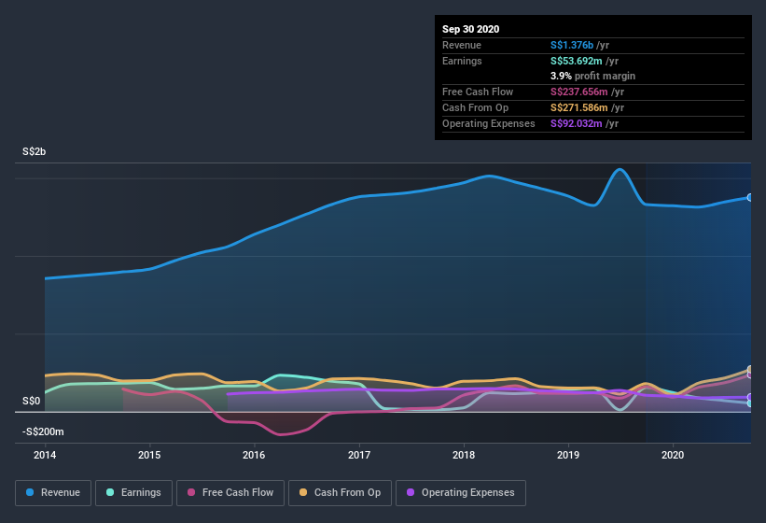The height and width of the screenshot is (523, 766).
Task: Click the 2020 x-axis label
Action: point(672,455)
